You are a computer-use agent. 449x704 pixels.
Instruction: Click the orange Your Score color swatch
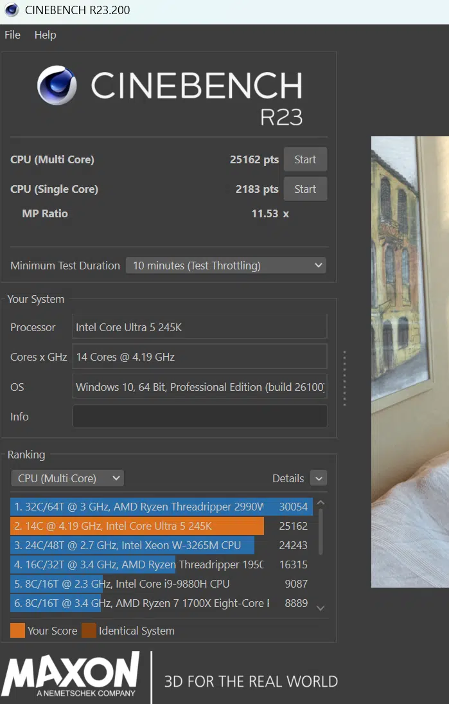(17, 630)
